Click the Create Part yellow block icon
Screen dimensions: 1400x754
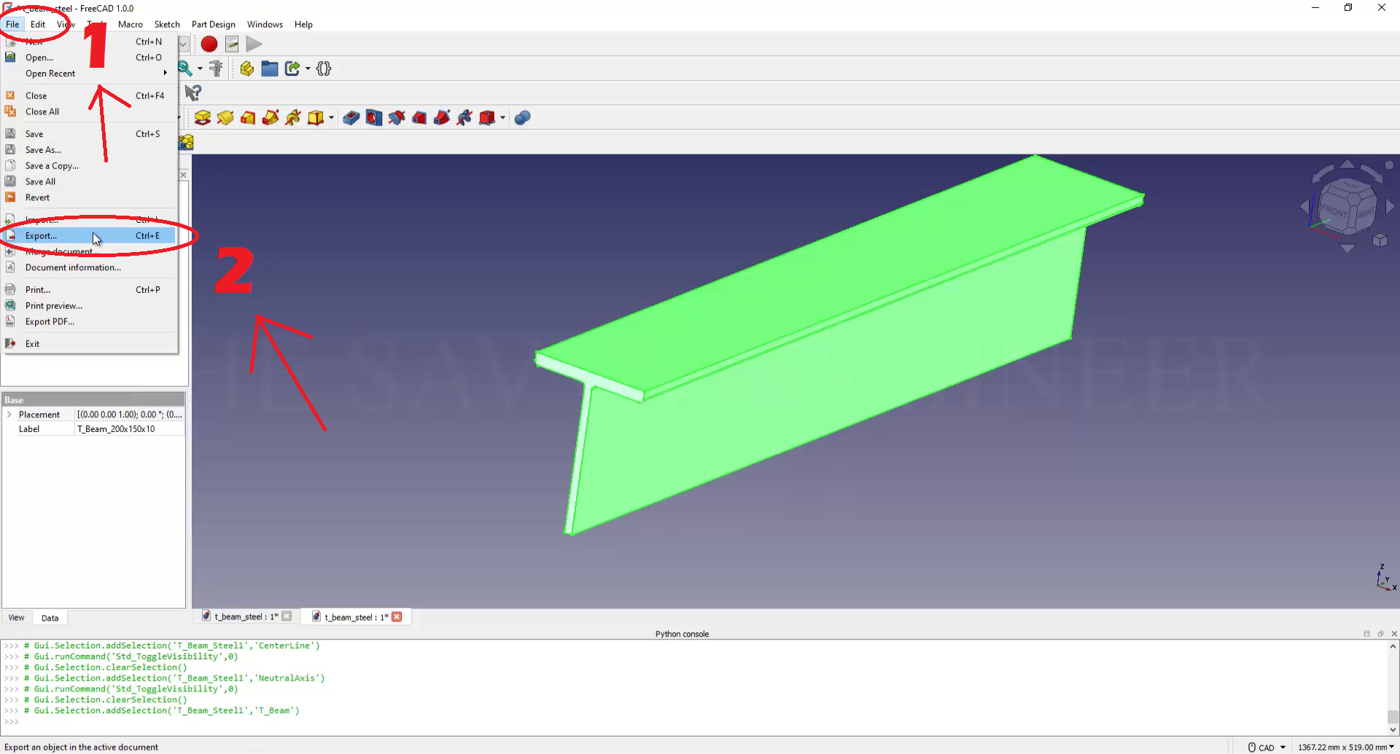(x=247, y=68)
